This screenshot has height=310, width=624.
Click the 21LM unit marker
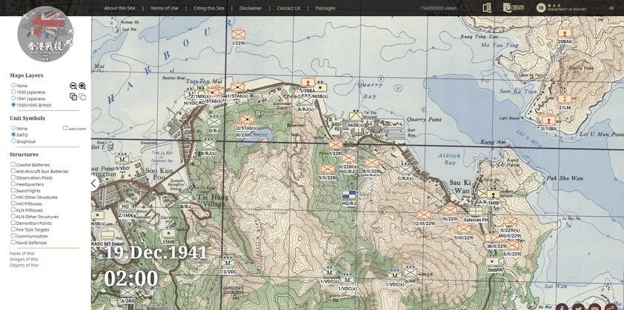564,99
